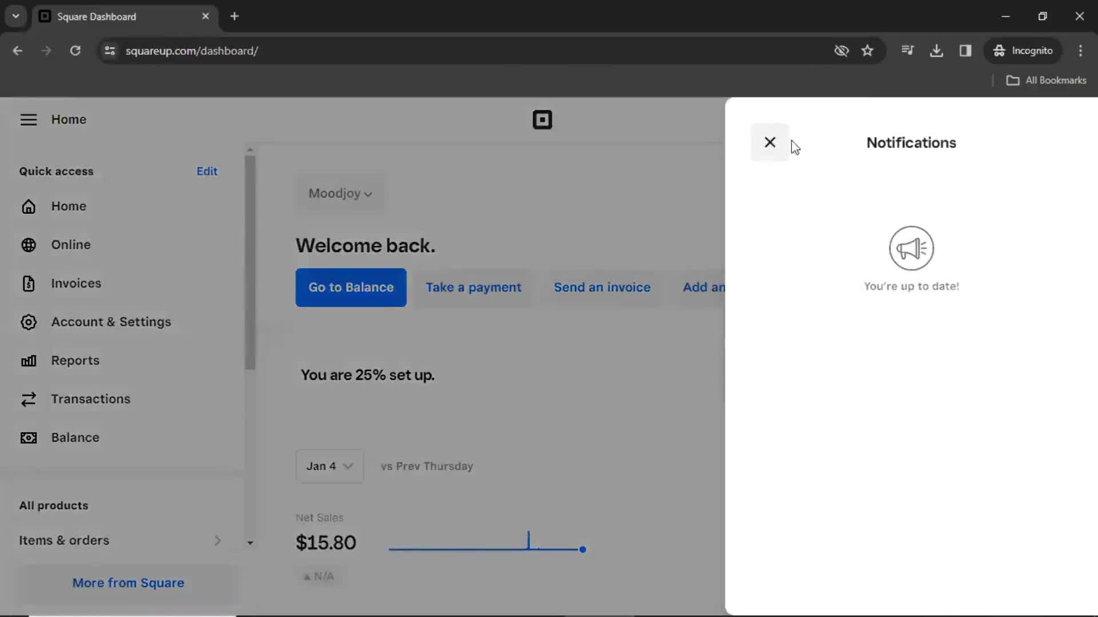Viewport: 1098px width, 617px height.
Task: Click the Incognito profile button
Action: pos(1023,51)
